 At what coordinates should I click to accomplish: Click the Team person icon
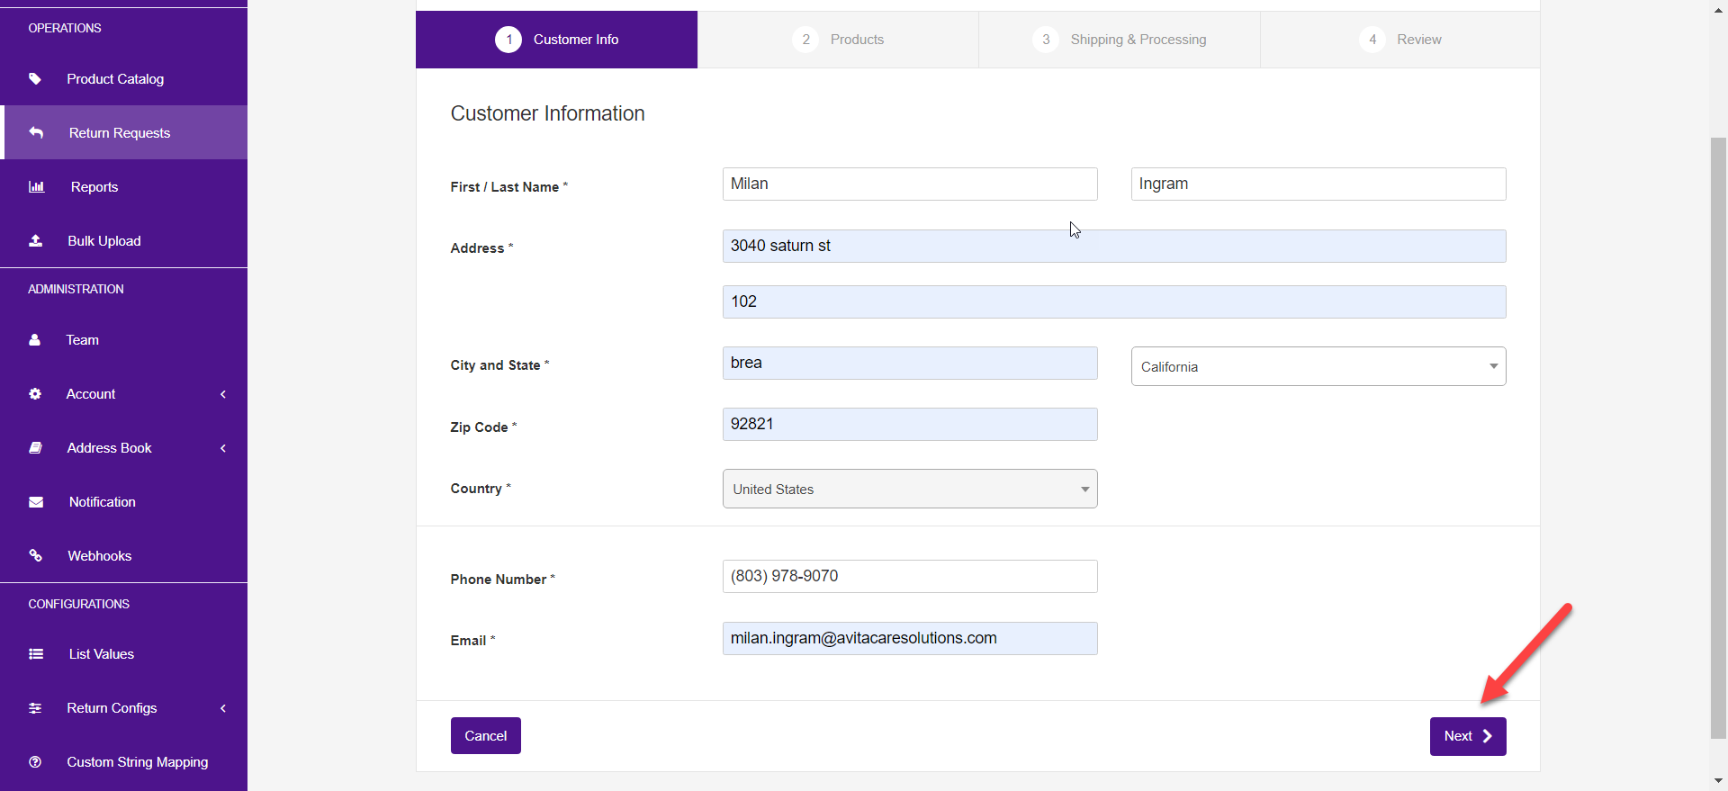tap(35, 340)
